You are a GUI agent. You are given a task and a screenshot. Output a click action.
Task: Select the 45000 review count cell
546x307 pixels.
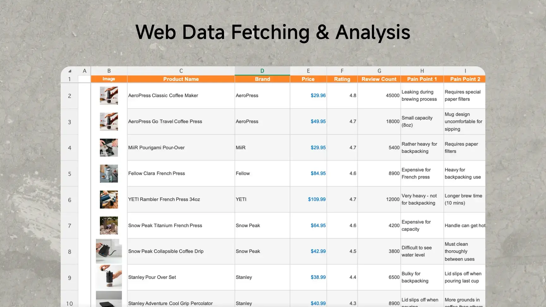click(x=379, y=95)
